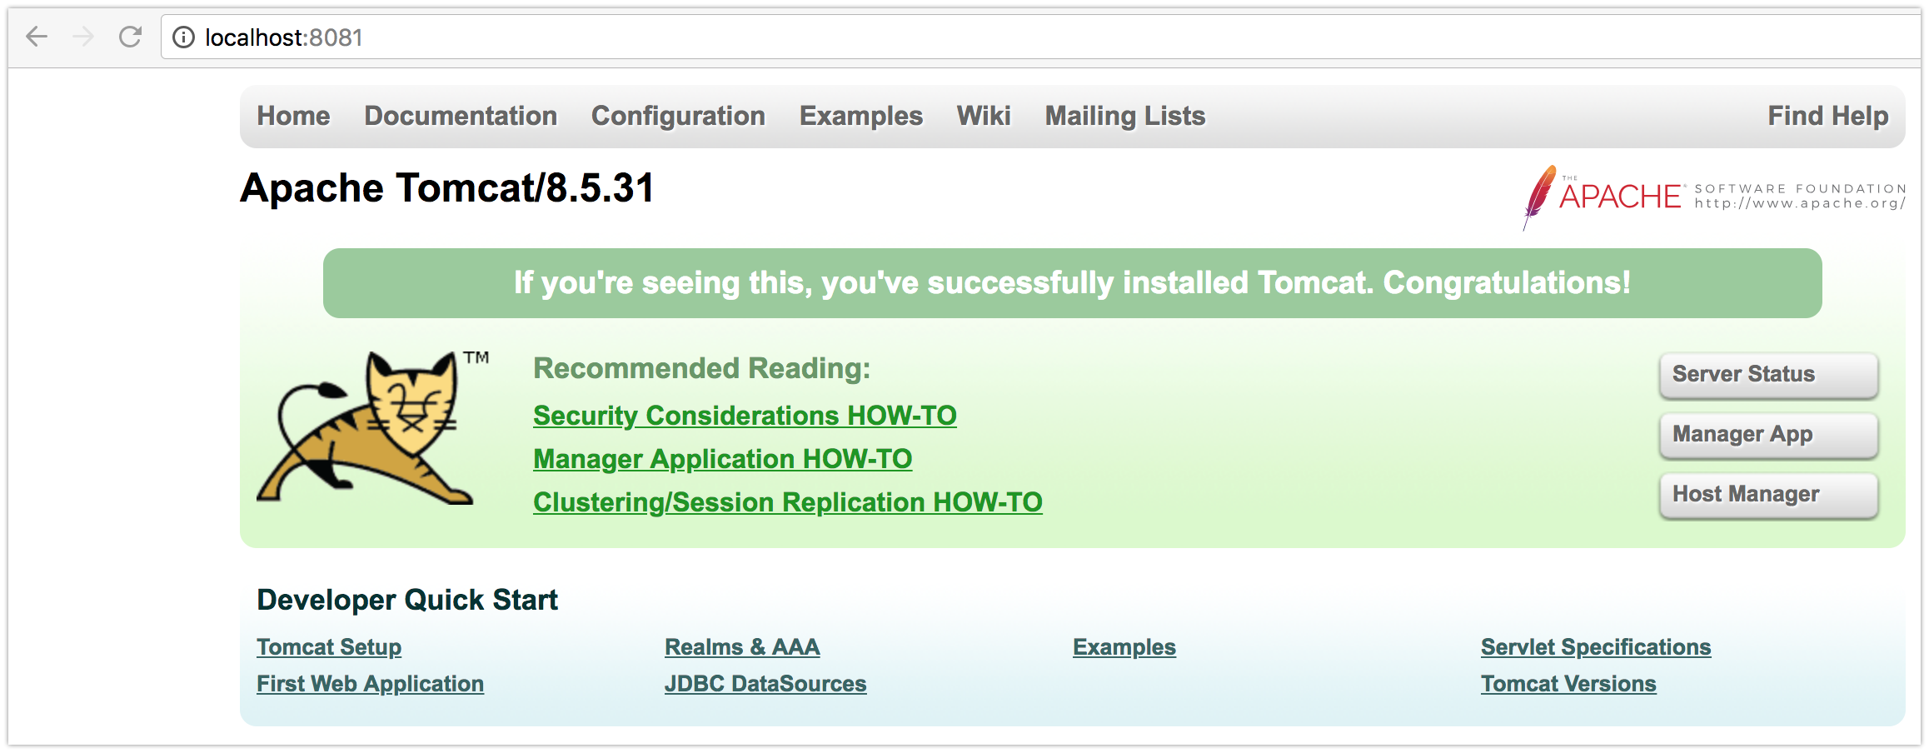Screen dimensions: 1929x753
Task: Reload the page with refresh icon
Action: [130, 37]
